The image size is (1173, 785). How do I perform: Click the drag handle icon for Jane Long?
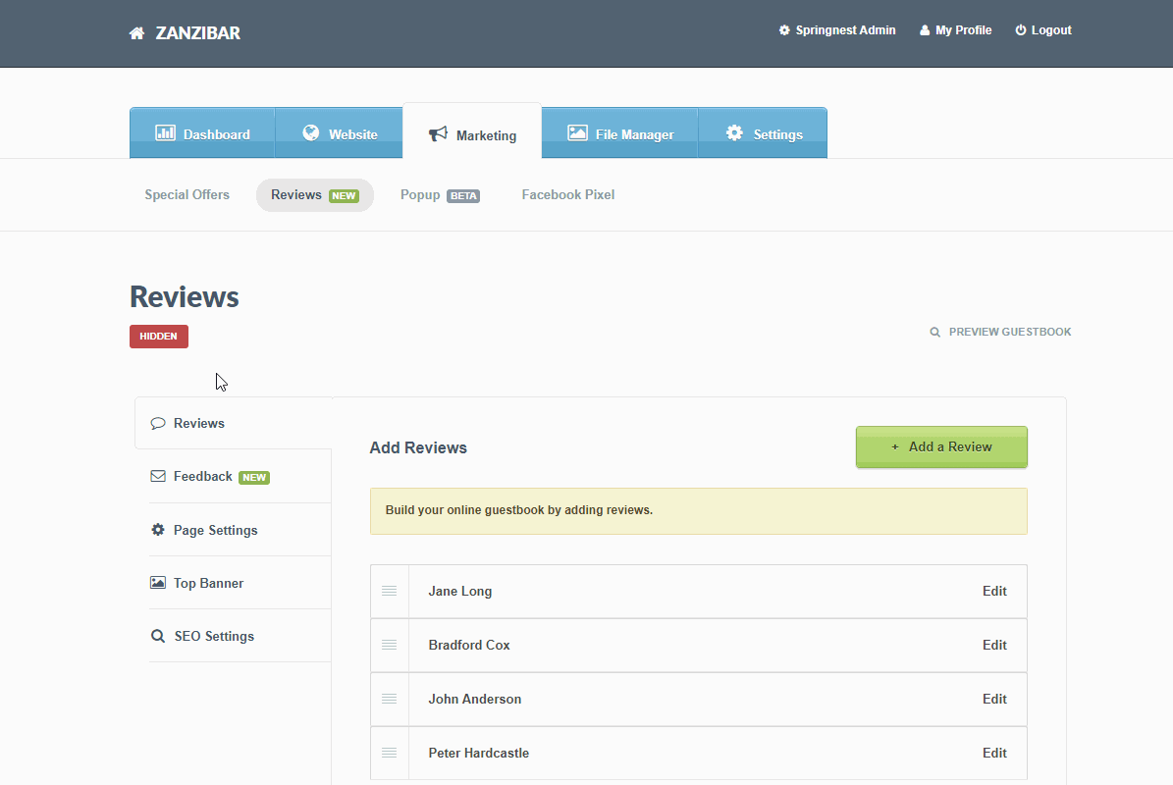[389, 591]
